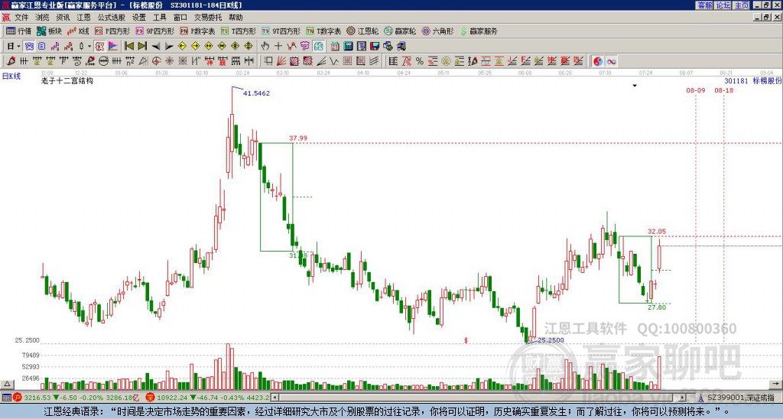Select the crosshair cursor tool
This screenshot has width=783, height=419.
[278, 47]
